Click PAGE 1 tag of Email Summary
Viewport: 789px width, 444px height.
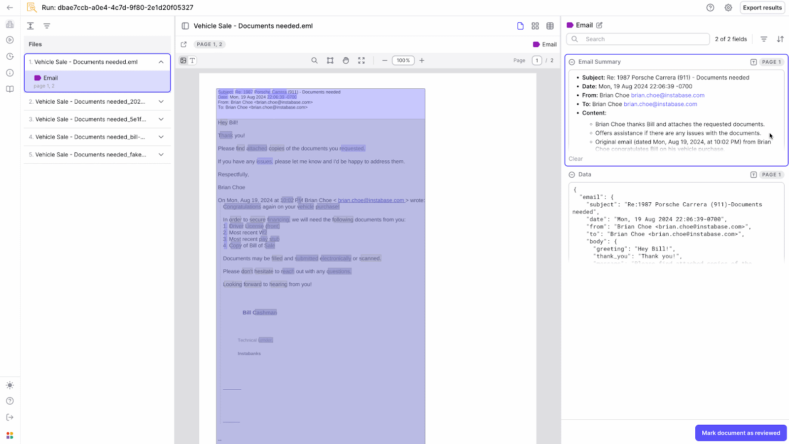[772, 62]
